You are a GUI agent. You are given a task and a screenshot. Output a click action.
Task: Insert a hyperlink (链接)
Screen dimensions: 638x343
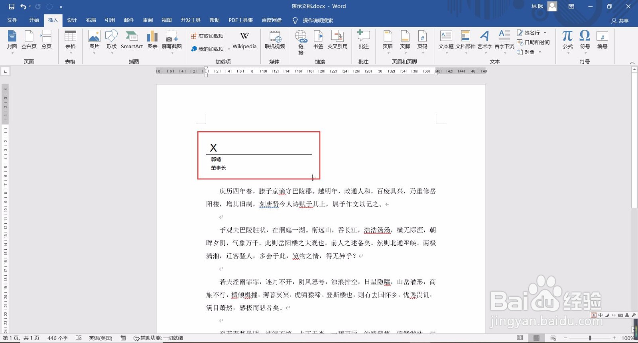point(301,42)
